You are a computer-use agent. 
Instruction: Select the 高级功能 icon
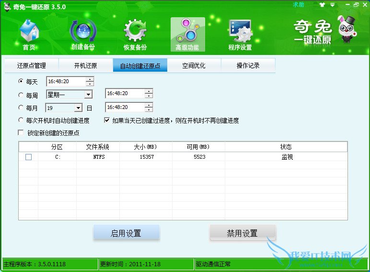[187, 34]
